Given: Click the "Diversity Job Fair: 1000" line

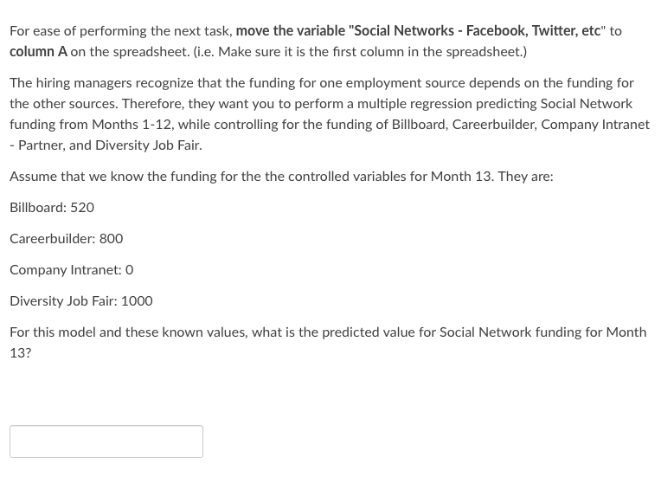Looking at the screenshot, I should [x=81, y=301].
